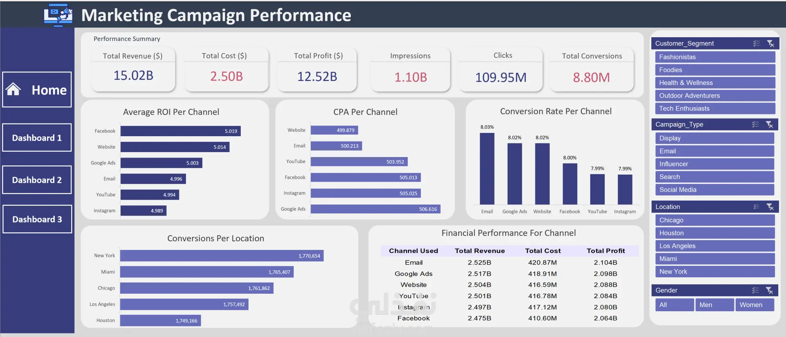Select Men in Gender slicer
The width and height of the screenshot is (786, 337).
click(714, 305)
